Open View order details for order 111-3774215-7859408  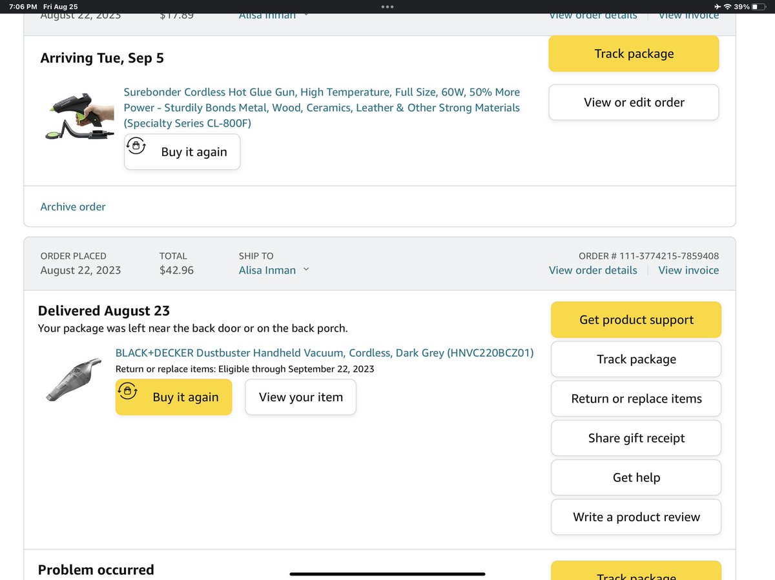tap(593, 270)
